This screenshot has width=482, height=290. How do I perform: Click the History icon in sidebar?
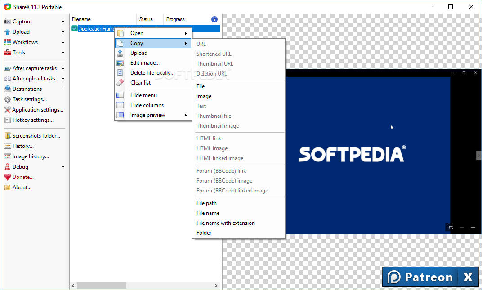click(x=7, y=146)
